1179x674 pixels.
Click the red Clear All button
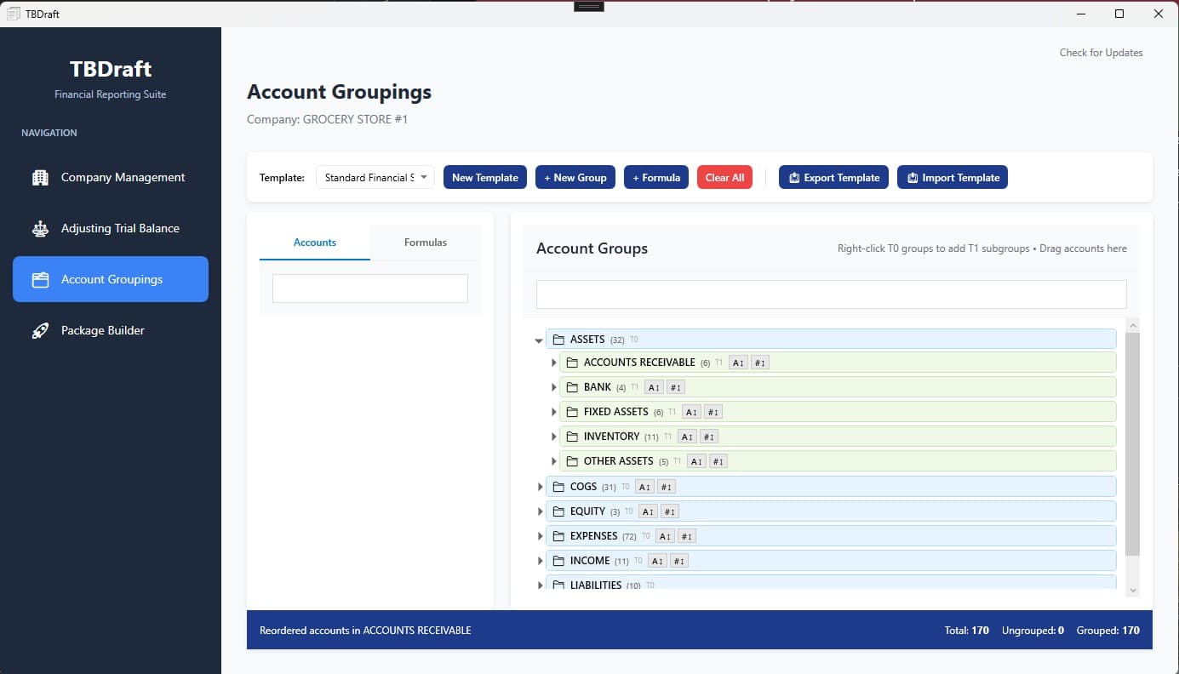coord(724,177)
